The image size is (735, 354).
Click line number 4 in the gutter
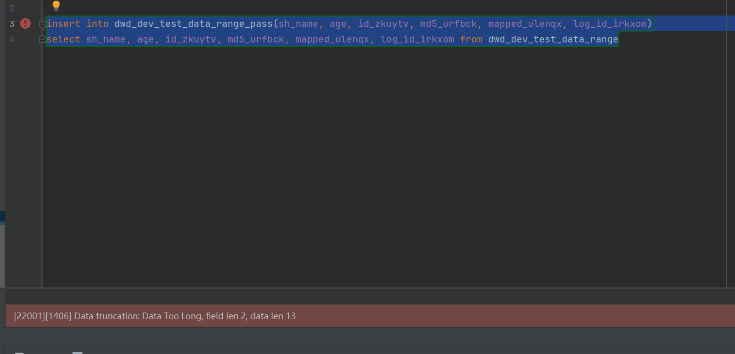12,39
